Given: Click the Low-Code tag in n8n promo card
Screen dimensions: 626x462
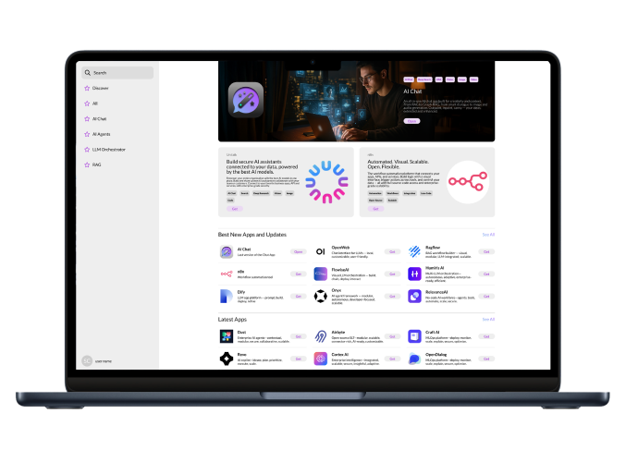Looking at the screenshot, I should pyautogui.click(x=426, y=193).
